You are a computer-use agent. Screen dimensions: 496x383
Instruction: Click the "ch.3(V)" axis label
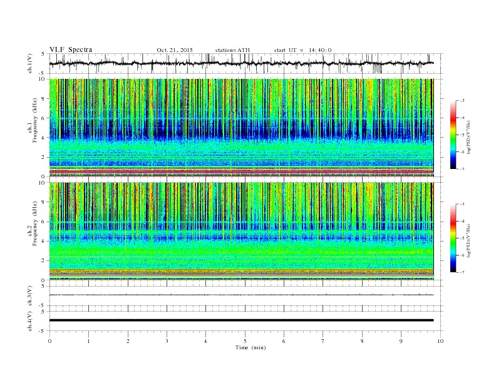tap(29, 296)
